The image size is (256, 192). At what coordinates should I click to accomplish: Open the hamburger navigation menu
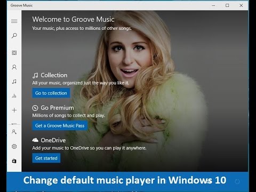[x=14, y=21]
